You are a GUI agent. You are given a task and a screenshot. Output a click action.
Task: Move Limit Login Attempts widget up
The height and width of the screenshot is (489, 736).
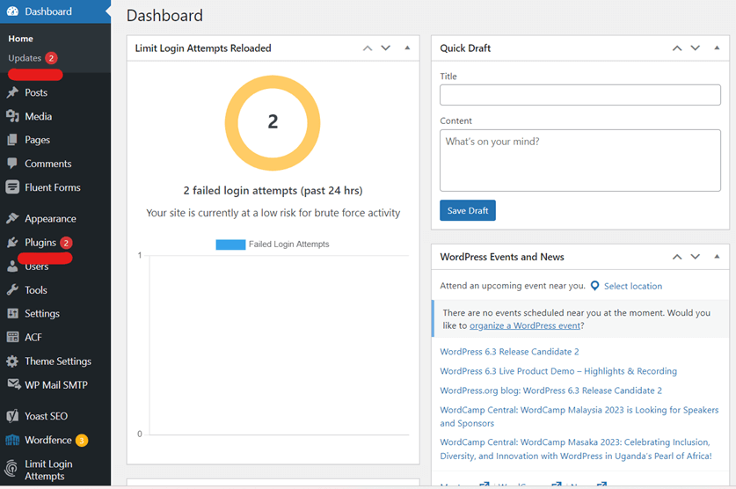point(368,48)
